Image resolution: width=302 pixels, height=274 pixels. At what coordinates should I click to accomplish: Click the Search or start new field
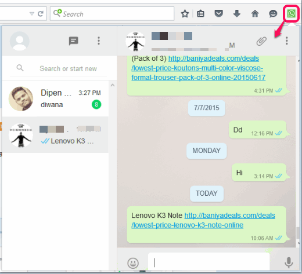point(68,68)
